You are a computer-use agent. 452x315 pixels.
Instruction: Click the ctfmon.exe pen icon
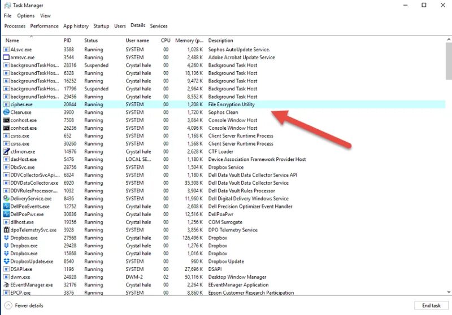pos(6,151)
